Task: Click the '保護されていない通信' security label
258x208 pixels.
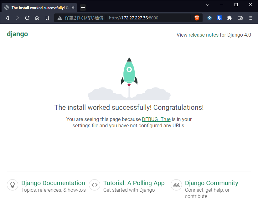Action: (x=84, y=18)
